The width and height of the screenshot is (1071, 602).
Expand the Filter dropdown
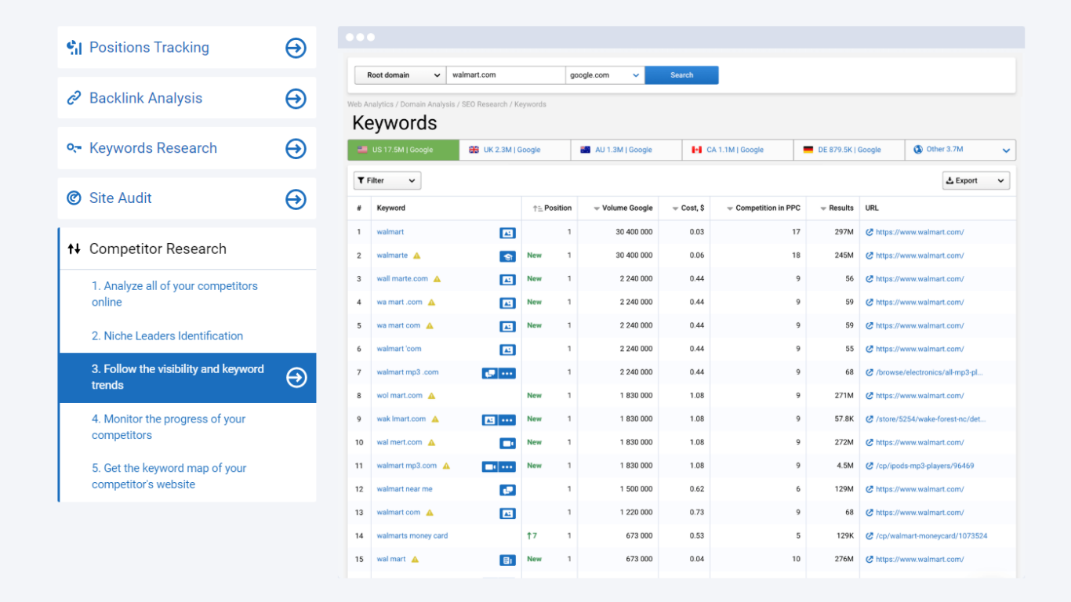point(387,181)
